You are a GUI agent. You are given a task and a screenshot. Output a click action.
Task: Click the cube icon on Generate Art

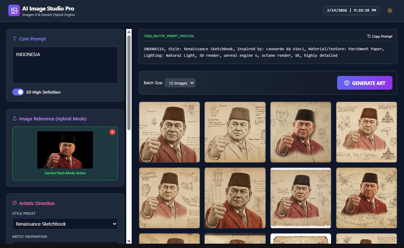click(x=347, y=83)
